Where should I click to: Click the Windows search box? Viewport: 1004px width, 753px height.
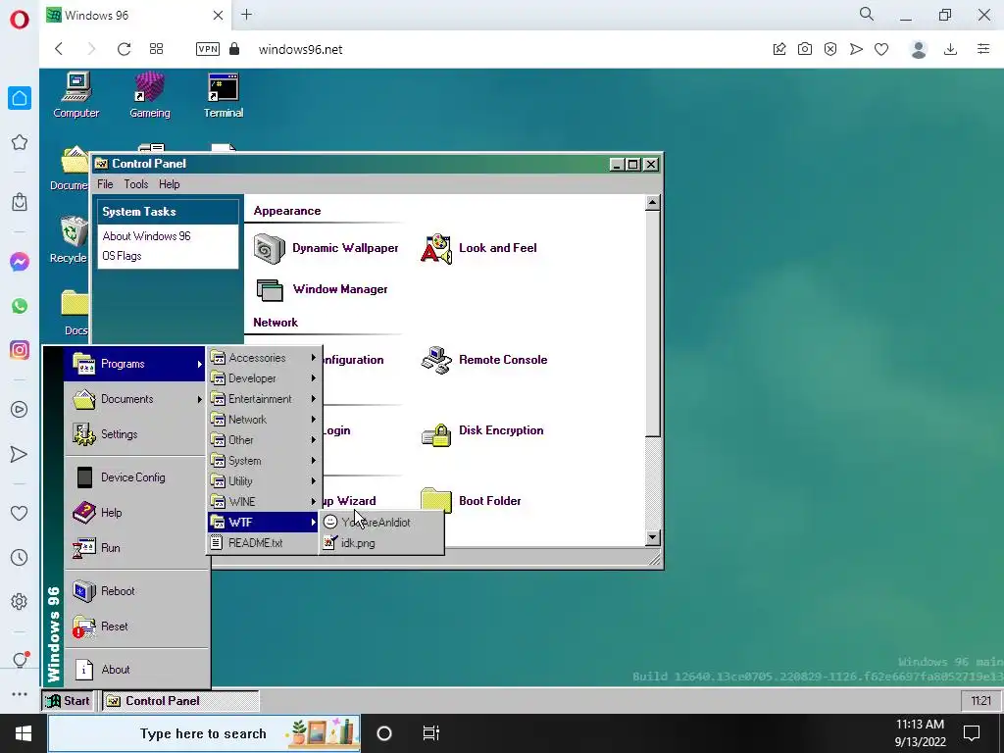tap(204, 733)
